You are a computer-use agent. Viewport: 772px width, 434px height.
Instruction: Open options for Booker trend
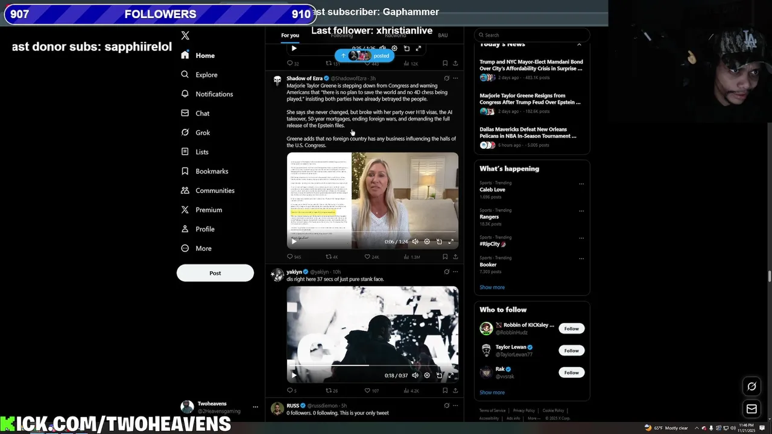(581, 259)
